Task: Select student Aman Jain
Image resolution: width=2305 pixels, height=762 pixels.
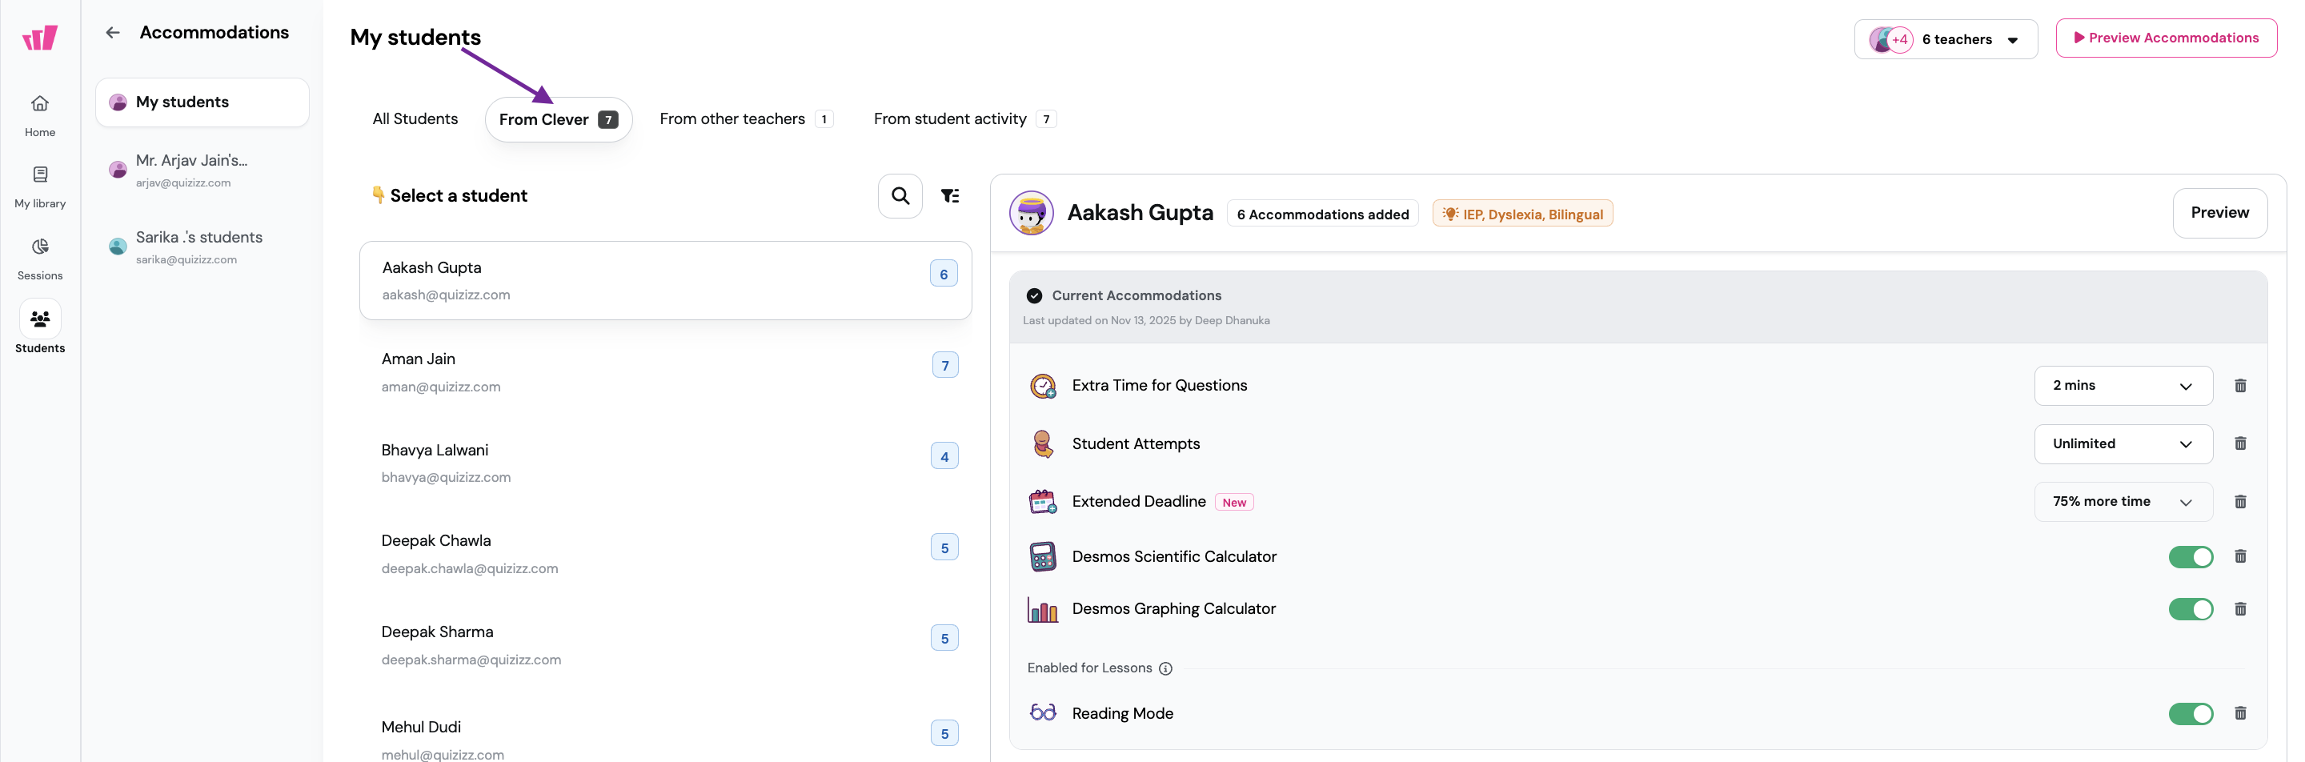Action: [665, 372]
